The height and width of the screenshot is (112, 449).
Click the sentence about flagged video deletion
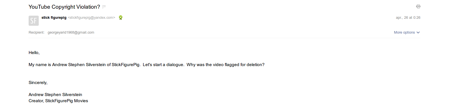tap(225, 65)
